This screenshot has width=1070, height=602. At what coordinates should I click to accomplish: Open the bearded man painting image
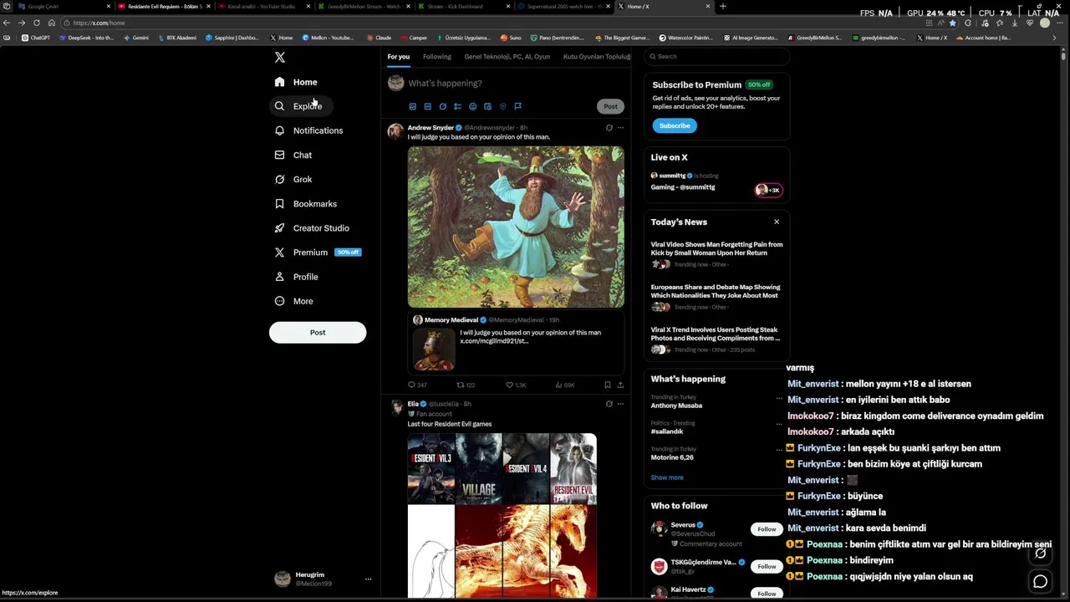click(516, 227)
